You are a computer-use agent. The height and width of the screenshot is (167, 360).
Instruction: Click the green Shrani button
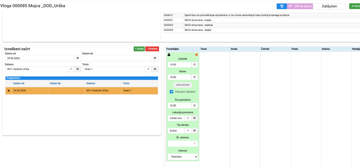click(355, 6)
